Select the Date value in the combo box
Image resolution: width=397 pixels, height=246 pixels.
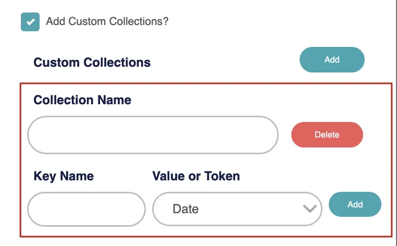pyautogui.click(x=186, y=209)
